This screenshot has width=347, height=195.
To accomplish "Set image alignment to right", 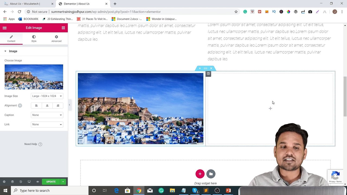I will [x=58, y=105].
